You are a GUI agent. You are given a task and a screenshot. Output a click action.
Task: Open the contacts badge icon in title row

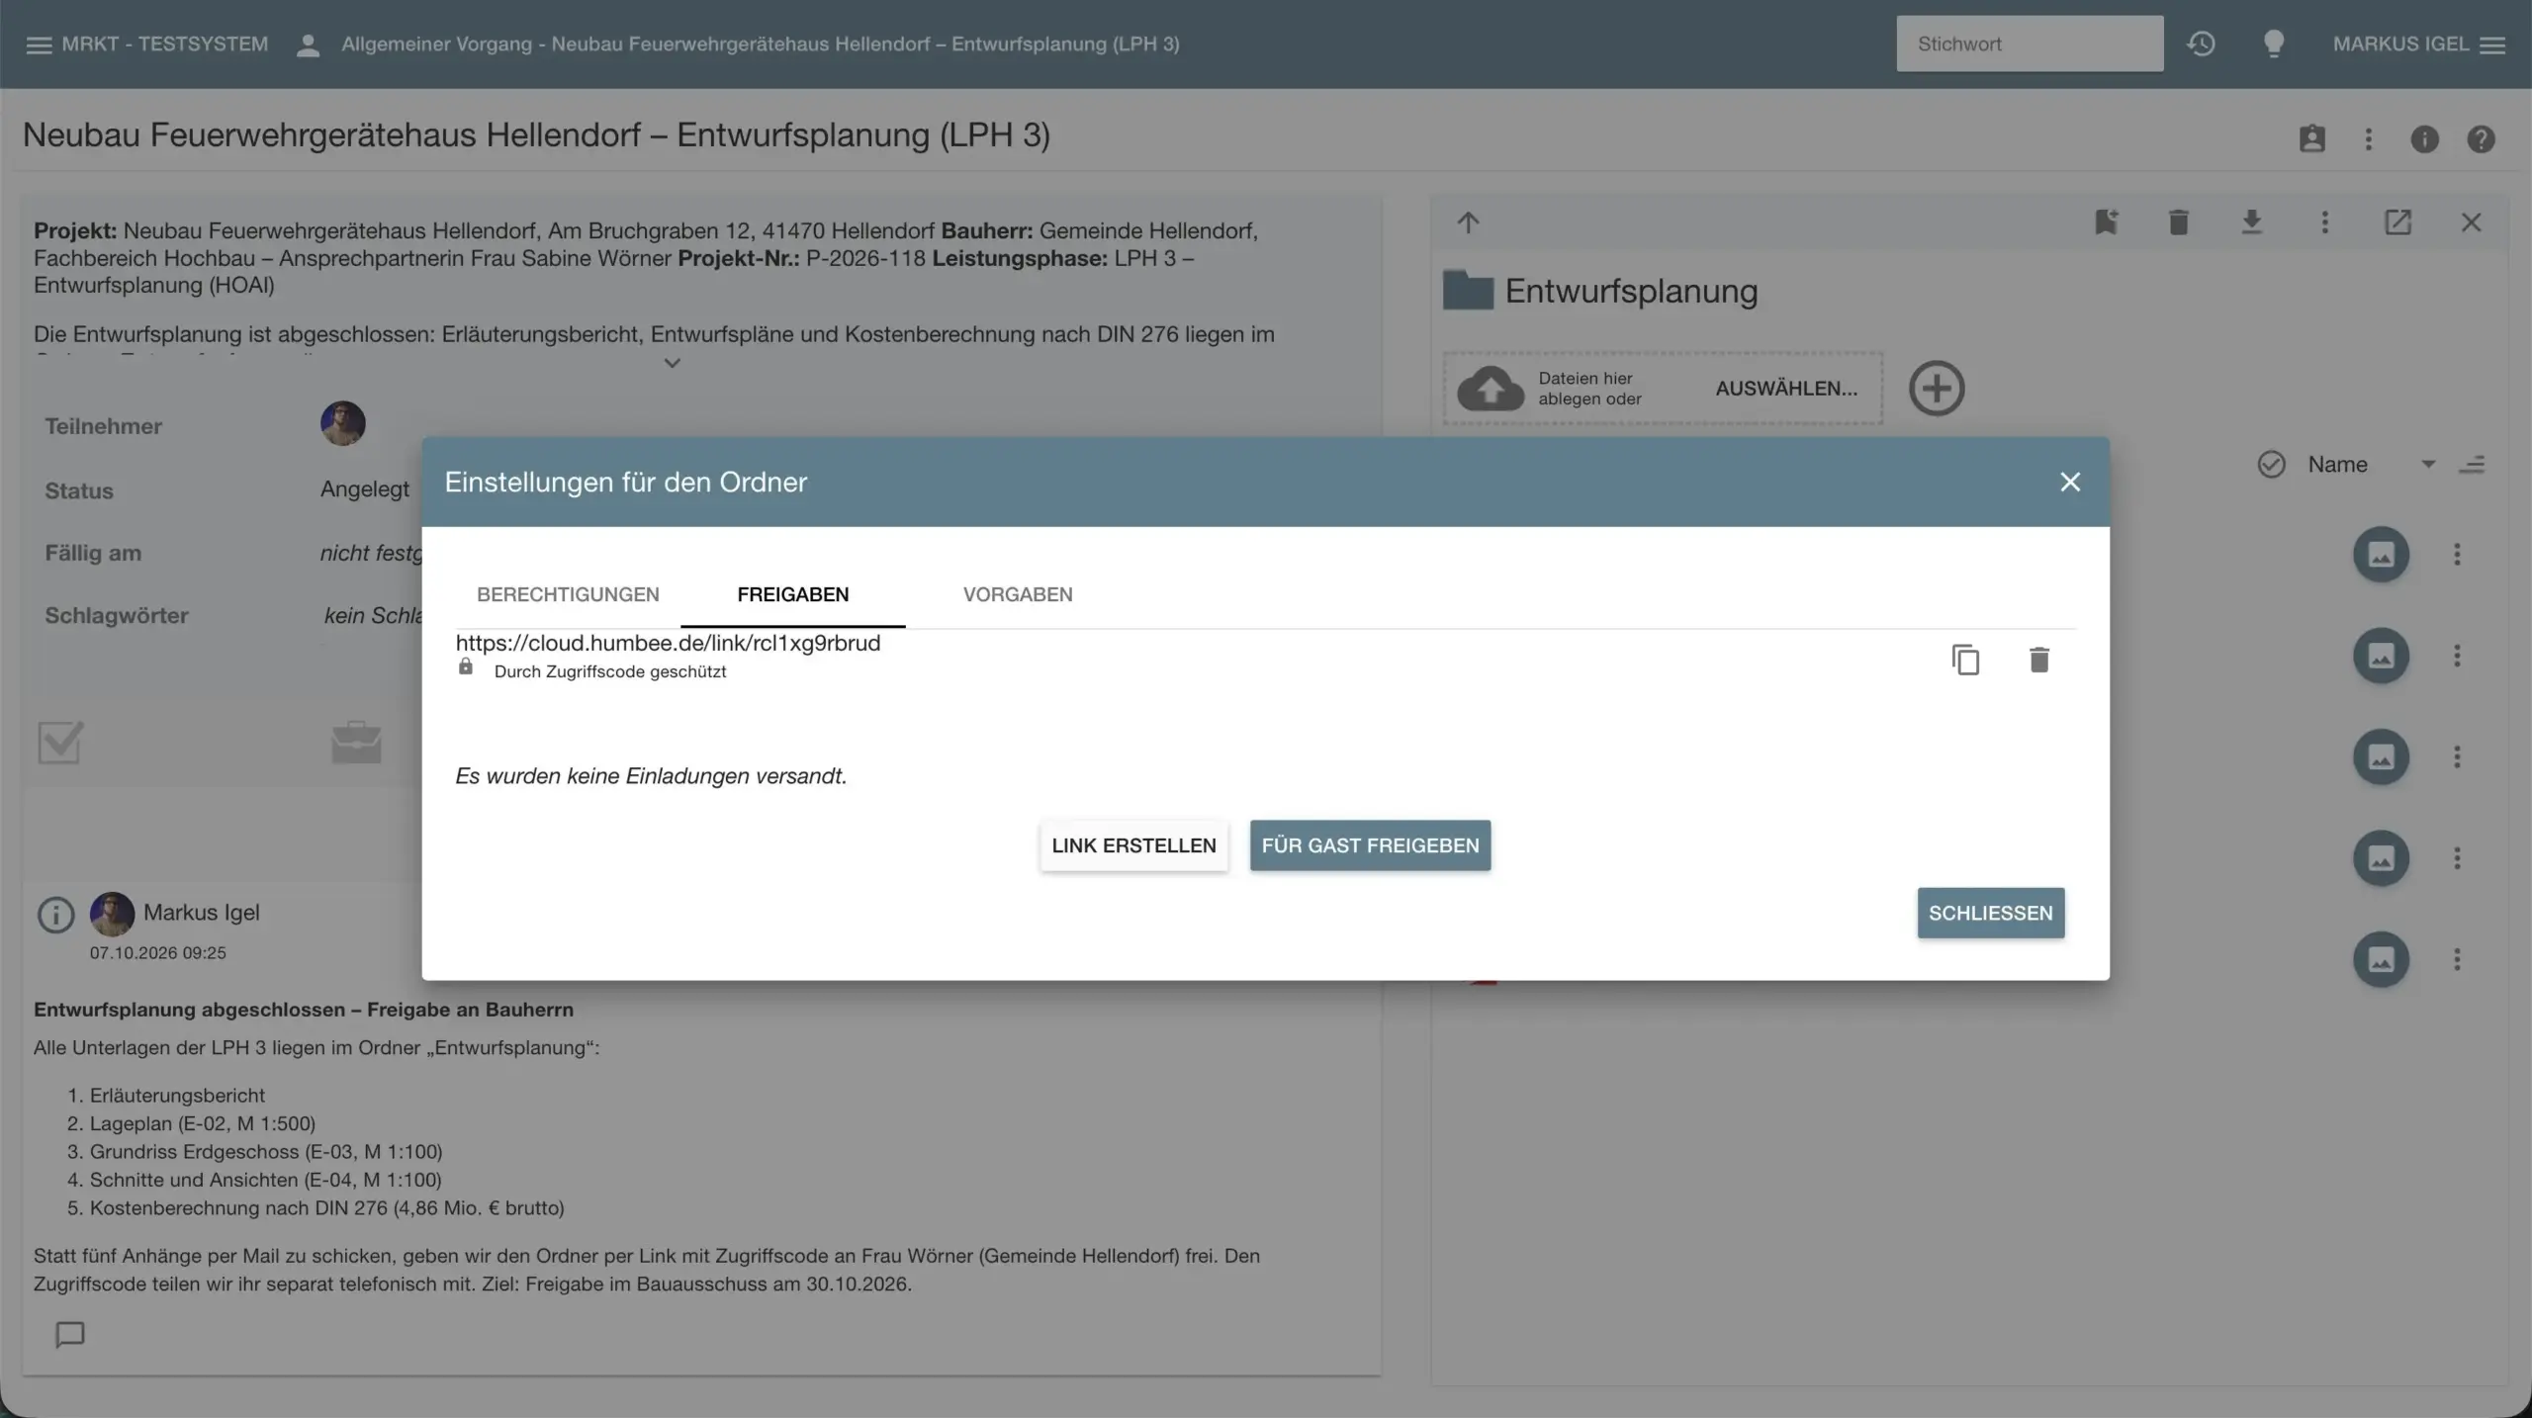[x=2311, y=138]
